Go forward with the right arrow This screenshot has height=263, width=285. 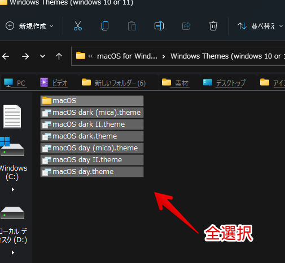(x=25, y=56)
